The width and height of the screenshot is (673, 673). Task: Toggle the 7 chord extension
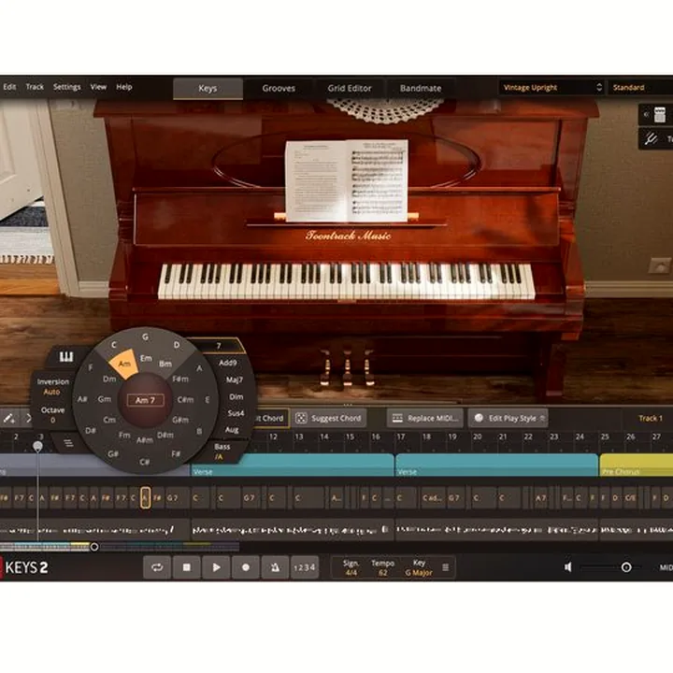pyautogui.click(x=218, y=346)
